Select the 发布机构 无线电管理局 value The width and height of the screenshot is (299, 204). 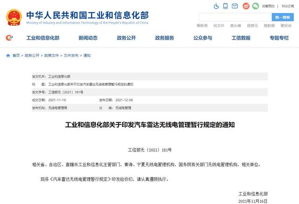57,108
